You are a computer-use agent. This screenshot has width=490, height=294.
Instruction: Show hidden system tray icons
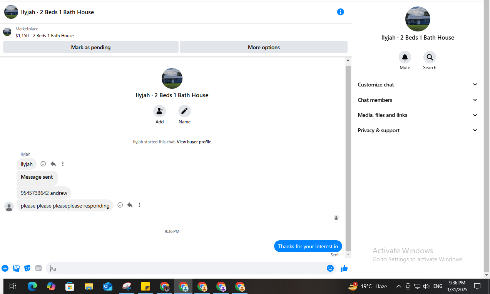pos(399,286)
